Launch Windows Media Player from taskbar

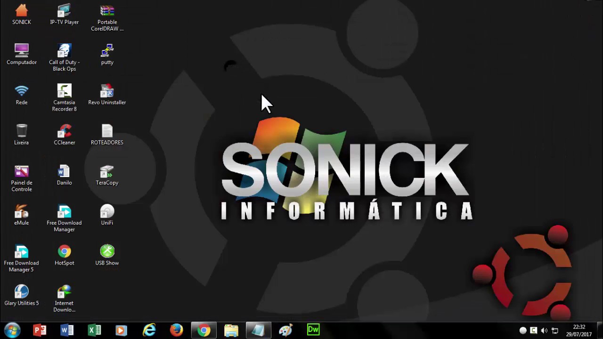[x=122, y=330]
